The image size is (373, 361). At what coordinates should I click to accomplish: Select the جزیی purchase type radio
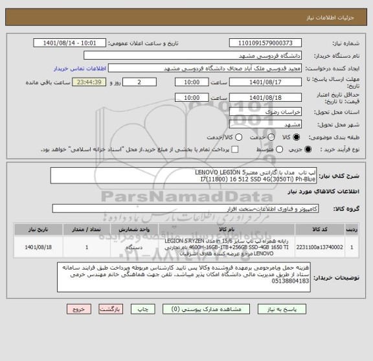308,150
